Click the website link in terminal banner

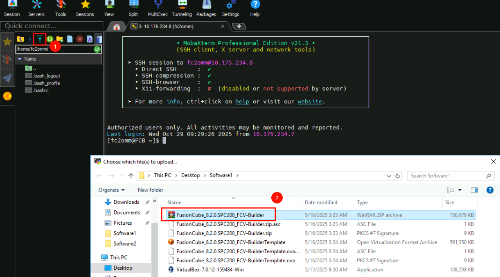pyautogui.click(x=310, y=101)
